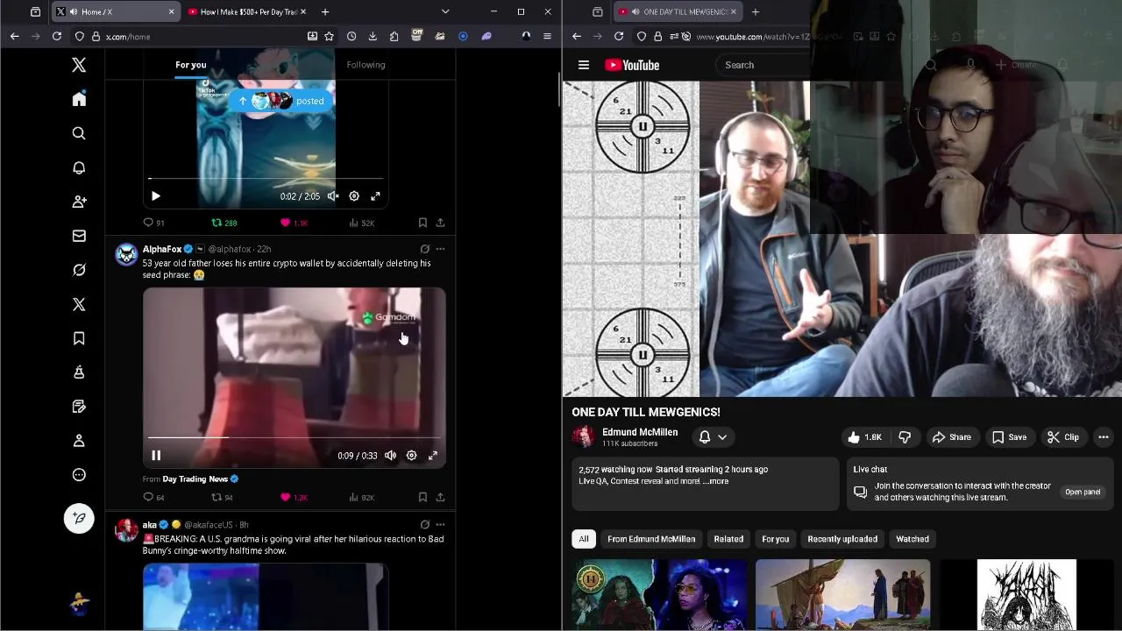Click the compose Post round button
This screenshot has height=631, width=1122.
pos(79,518)
